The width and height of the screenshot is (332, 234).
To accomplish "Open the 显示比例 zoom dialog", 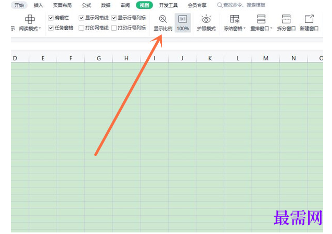I will [x=163, y=23].
